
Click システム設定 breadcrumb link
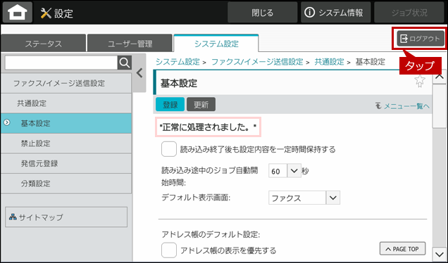tap(178, 62)
